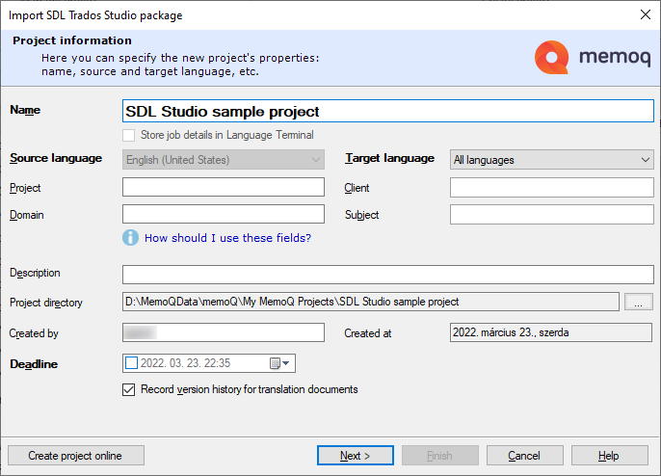Click the blue info icon beside the help link
661x476 pixels.
[x=131, y=238]
